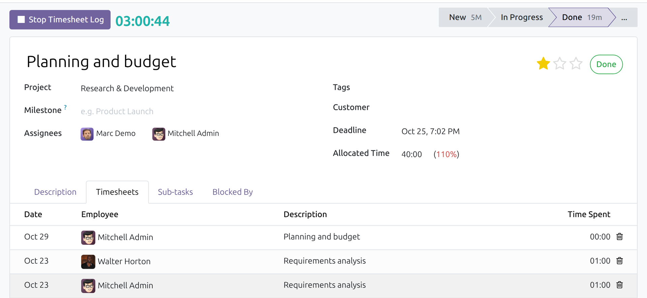The image size is (647, 298).
Task: Switch to the Timesheets tab
Action: (117, 192)
